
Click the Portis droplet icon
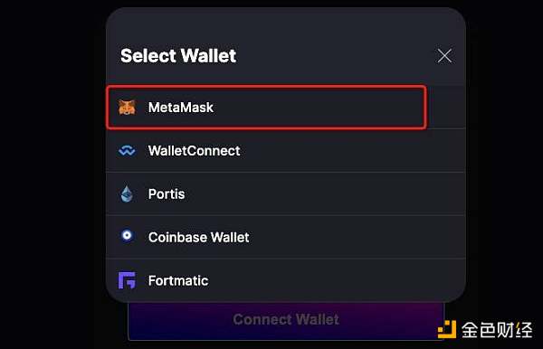point(127,194)
